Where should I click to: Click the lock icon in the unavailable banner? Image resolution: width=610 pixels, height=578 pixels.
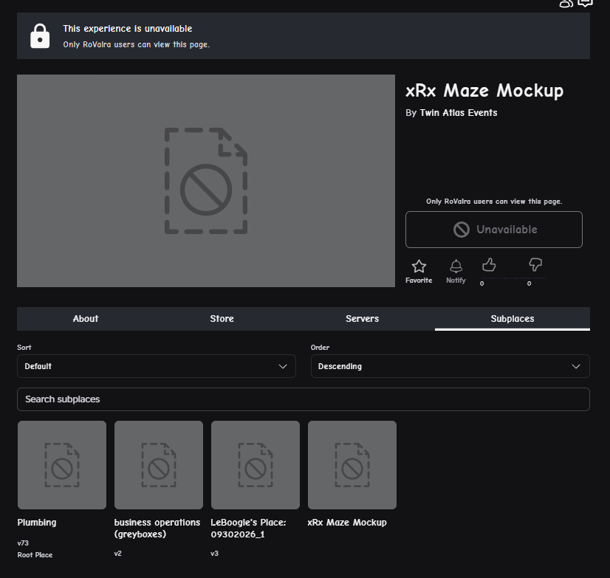[40, 36]
